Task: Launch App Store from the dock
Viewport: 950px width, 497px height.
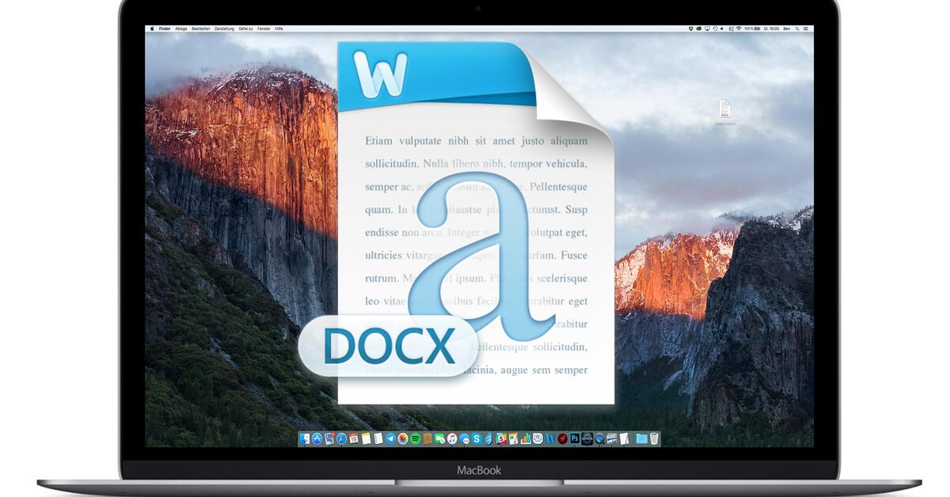Action: pyautogui.click(x=317, y=438)
